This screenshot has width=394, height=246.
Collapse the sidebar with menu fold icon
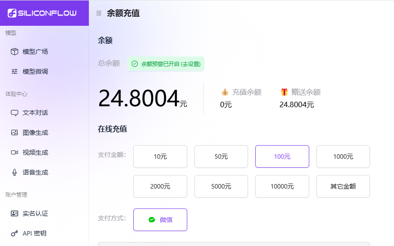tap(99, 14)
